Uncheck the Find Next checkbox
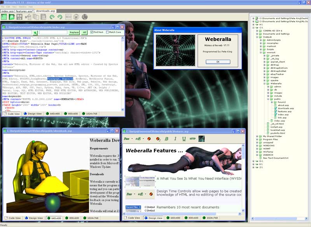The height and width of the screenshot is (227, 311). (x=92, y=32)
